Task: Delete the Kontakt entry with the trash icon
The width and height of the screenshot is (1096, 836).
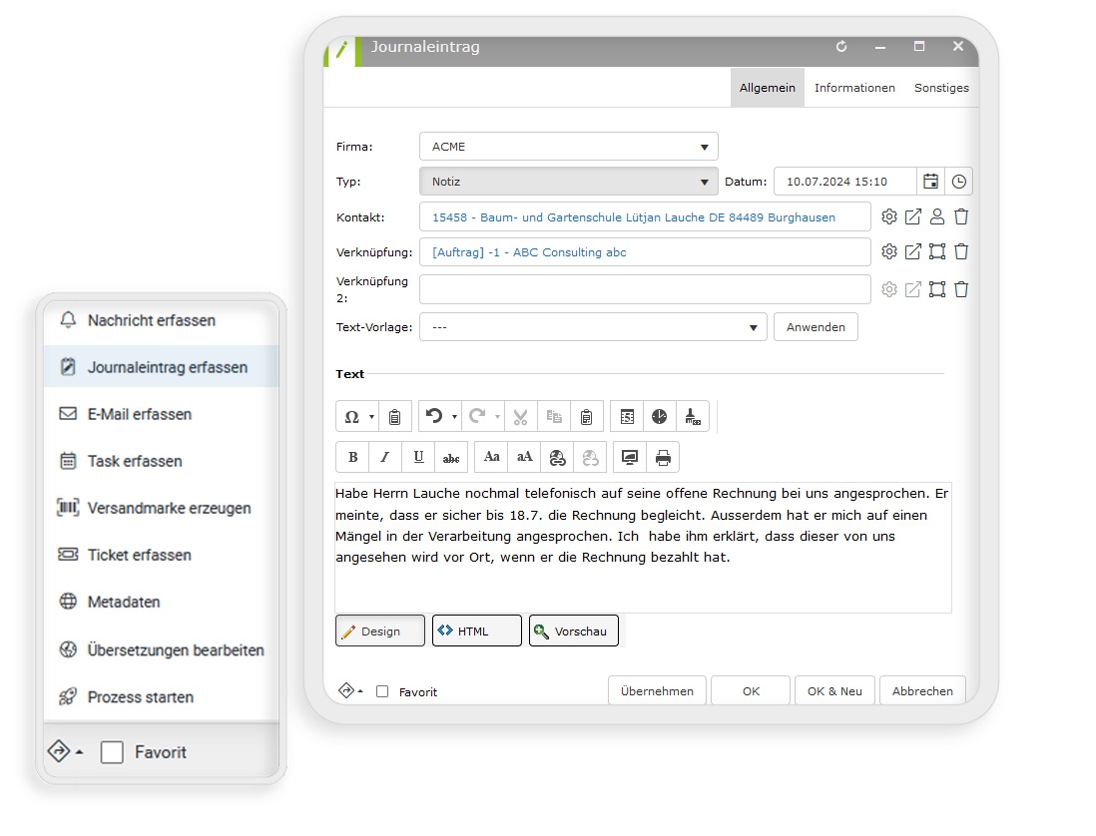Action: (961, 216)
